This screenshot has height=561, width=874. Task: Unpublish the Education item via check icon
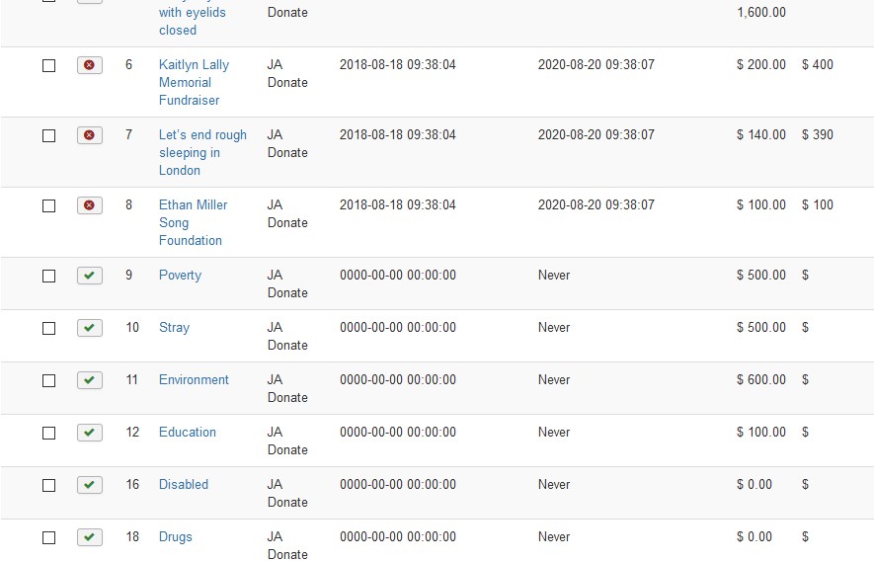tap(89, 433)
